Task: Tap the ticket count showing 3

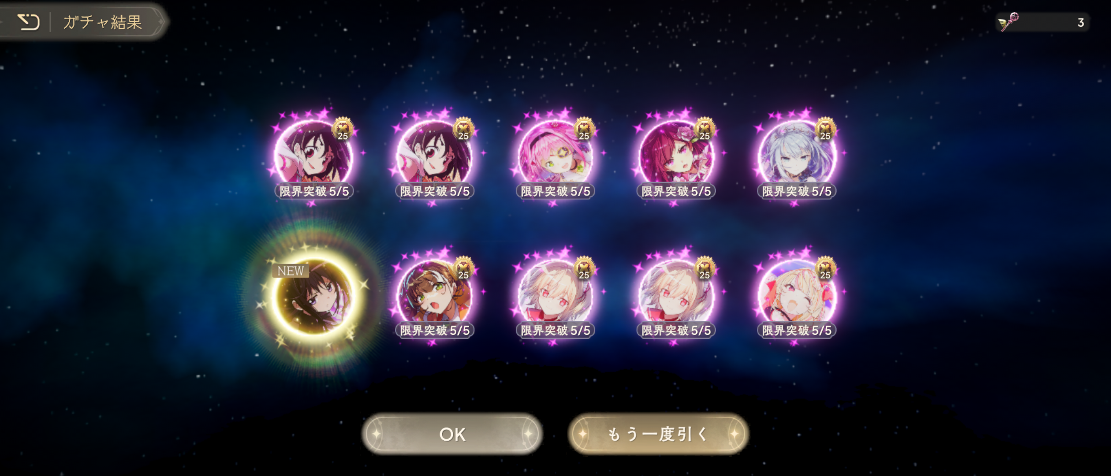Action: coord(1081,22)
